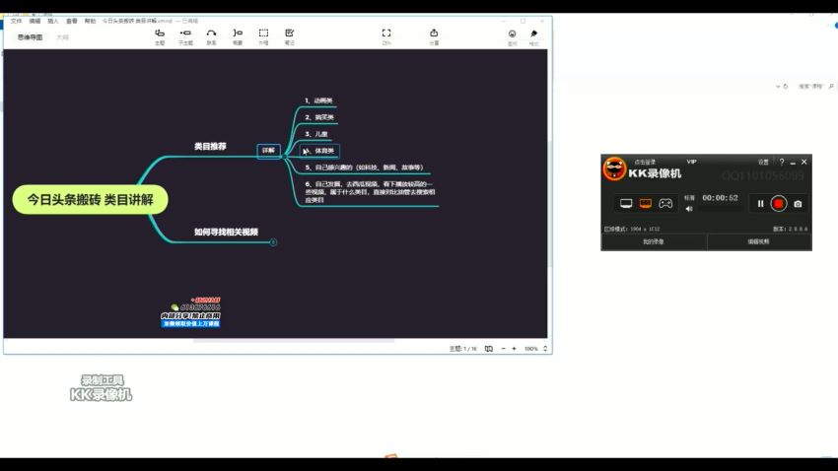Enter ZEN mode from the toolbar

point(386,36)
